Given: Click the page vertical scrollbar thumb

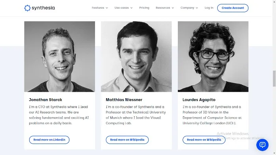Looking at the screenshot, I should coord(274,78).
